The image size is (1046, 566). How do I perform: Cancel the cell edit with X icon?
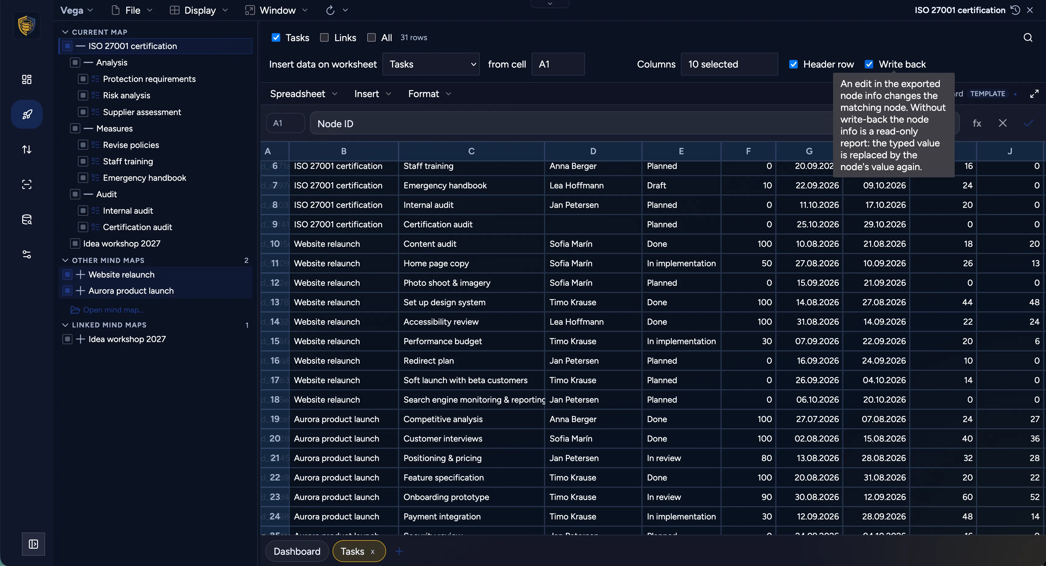pyautogui.click(x=1002, y=124)
